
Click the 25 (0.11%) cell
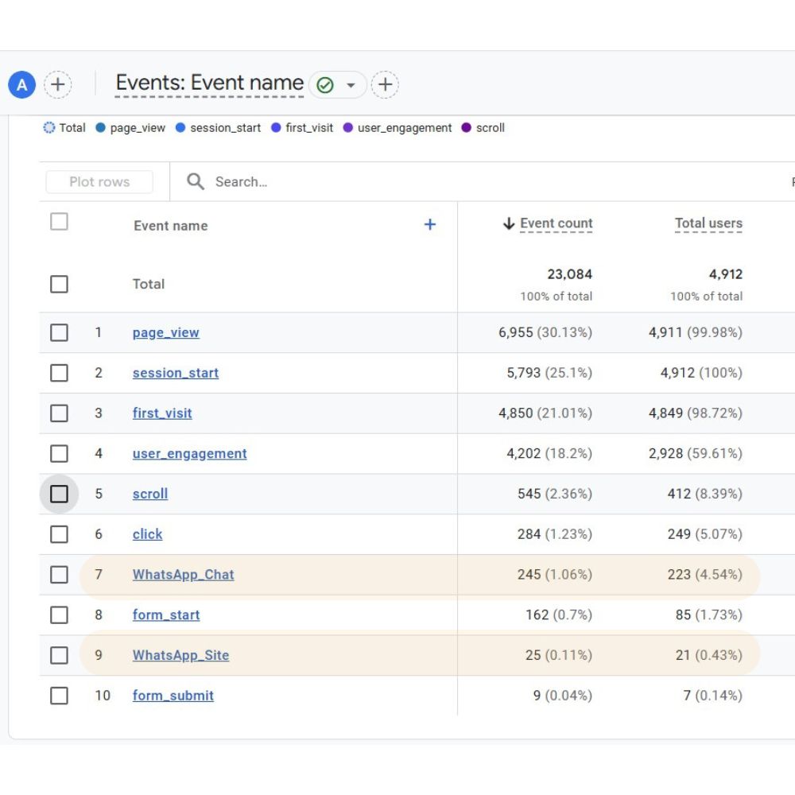point(559,655)
